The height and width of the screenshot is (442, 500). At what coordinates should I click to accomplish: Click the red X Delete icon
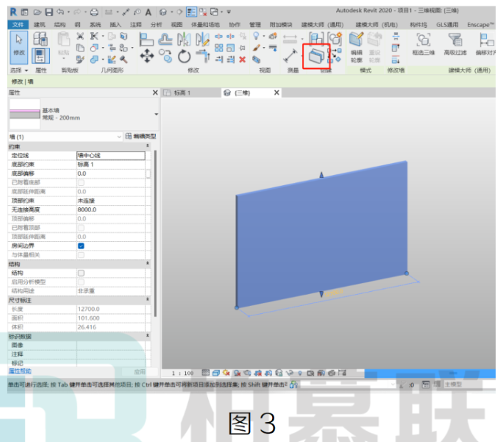pyautogui.click(x=242, y=59)
